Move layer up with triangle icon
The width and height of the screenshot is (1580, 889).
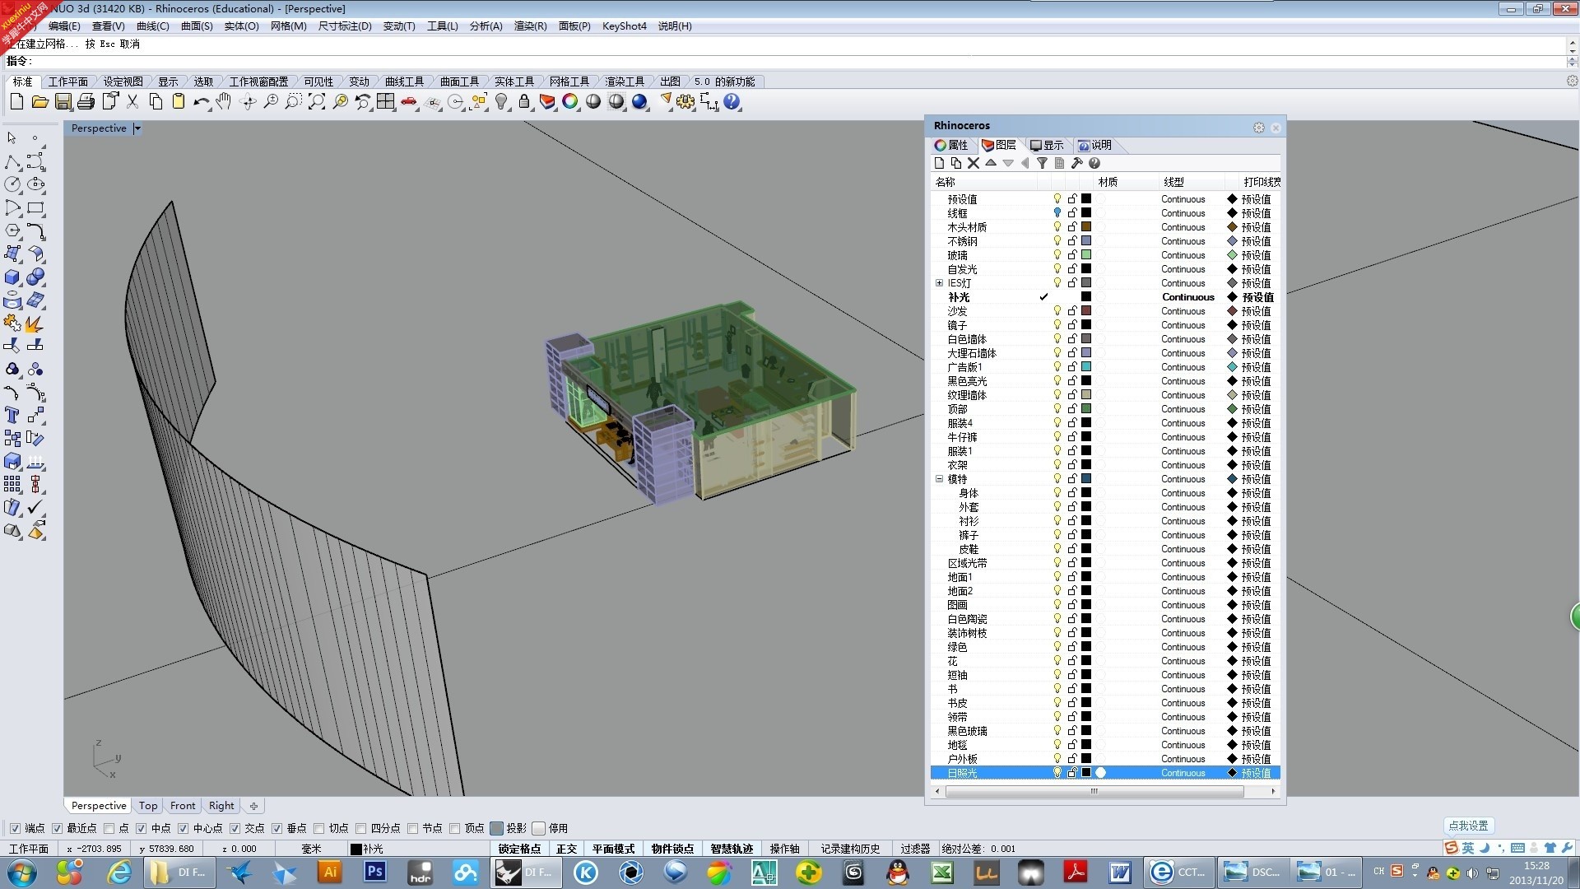click(991, 163)
